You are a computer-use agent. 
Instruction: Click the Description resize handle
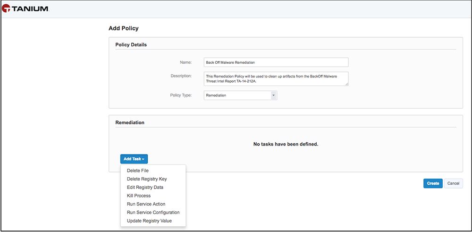[347, 84]
